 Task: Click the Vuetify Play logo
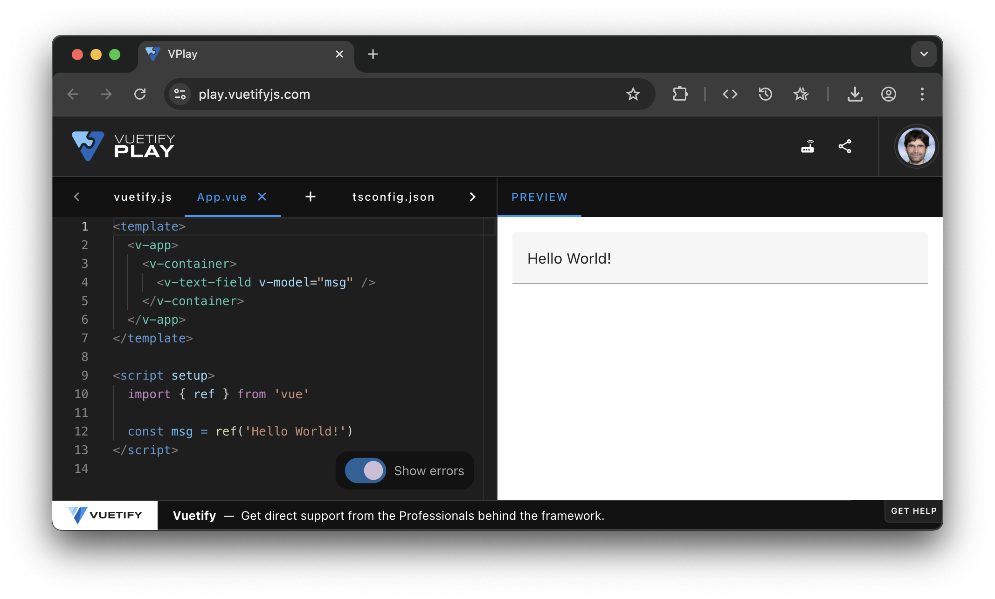click(123, 146)
